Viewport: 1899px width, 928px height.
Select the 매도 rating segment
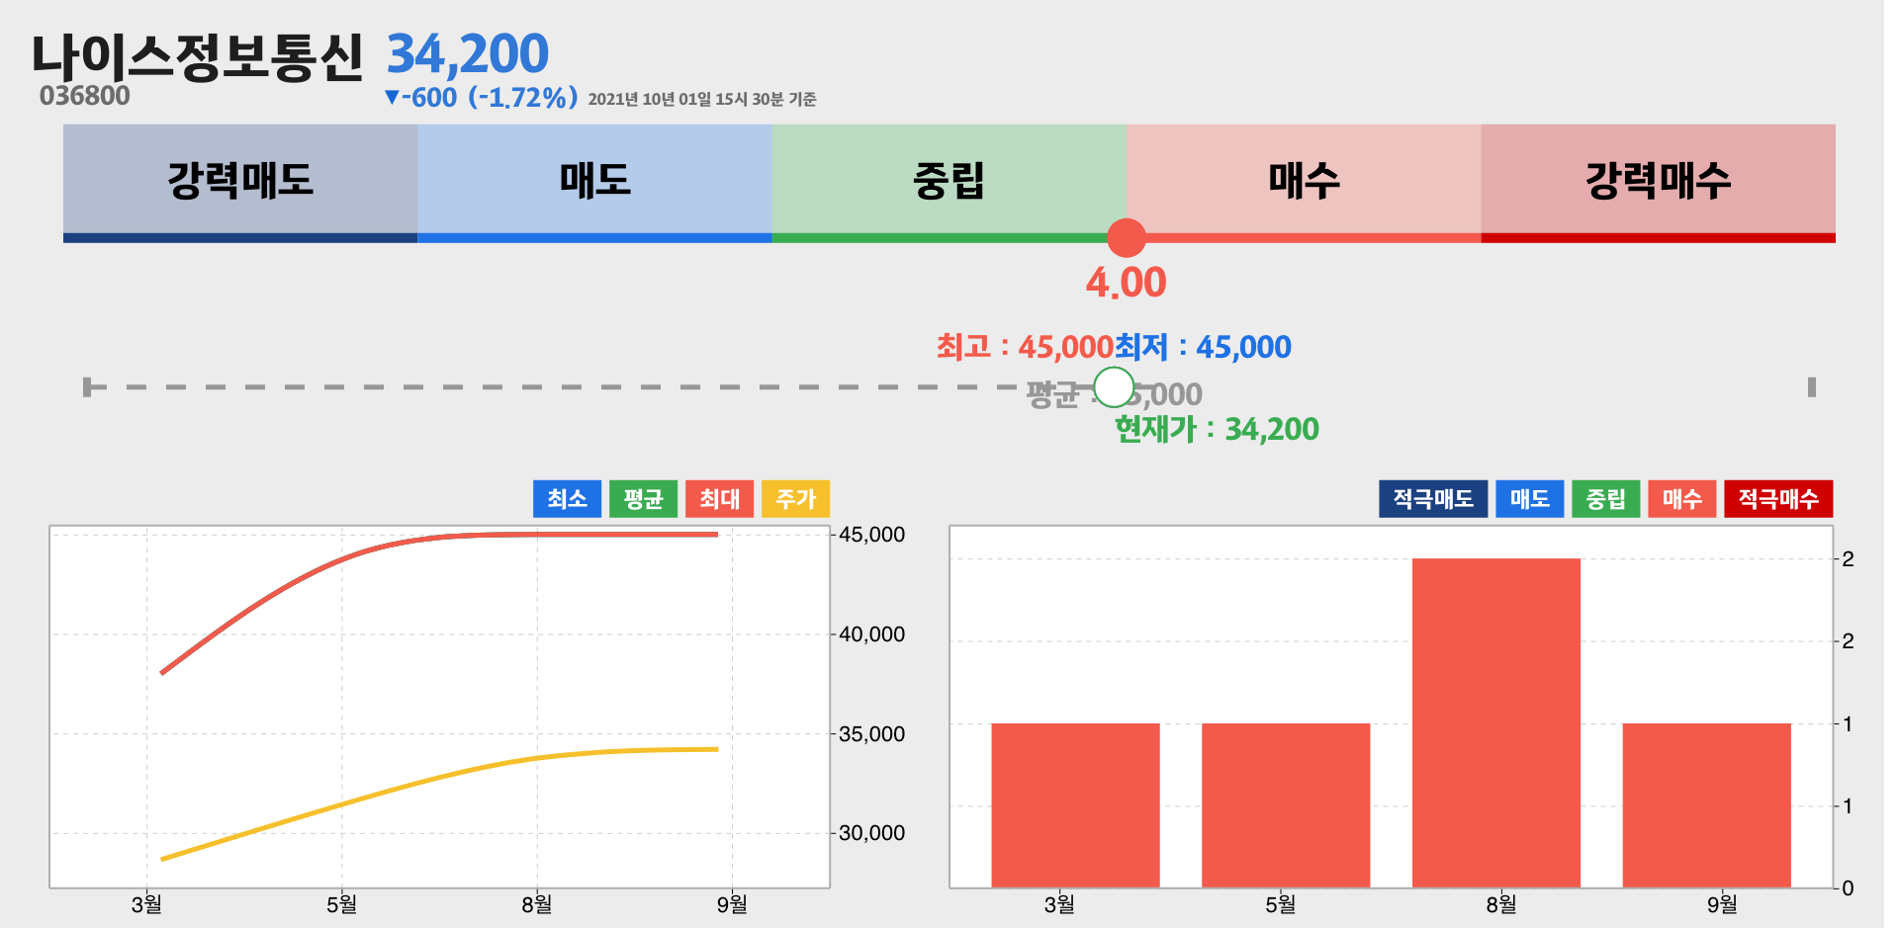pos(594,183)
